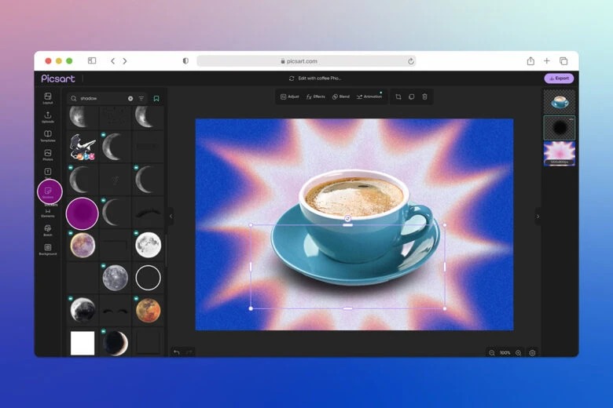Open the sticker search filter options
This screenshot has width=613, height=408.
[141, 99]
